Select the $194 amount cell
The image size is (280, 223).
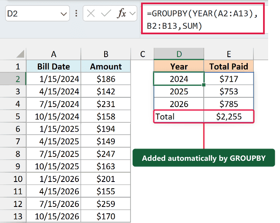106,129
